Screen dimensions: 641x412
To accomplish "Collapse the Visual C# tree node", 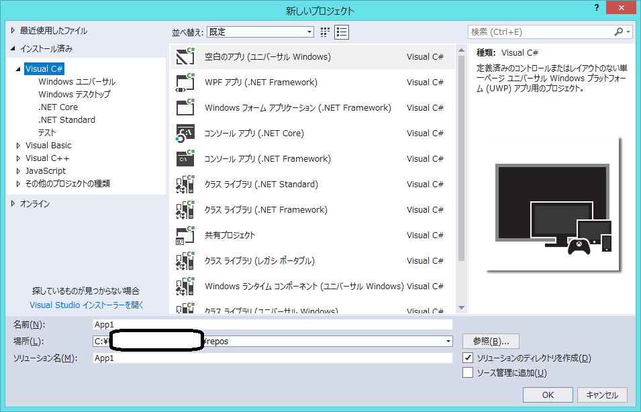I will (x=18, y=69).
